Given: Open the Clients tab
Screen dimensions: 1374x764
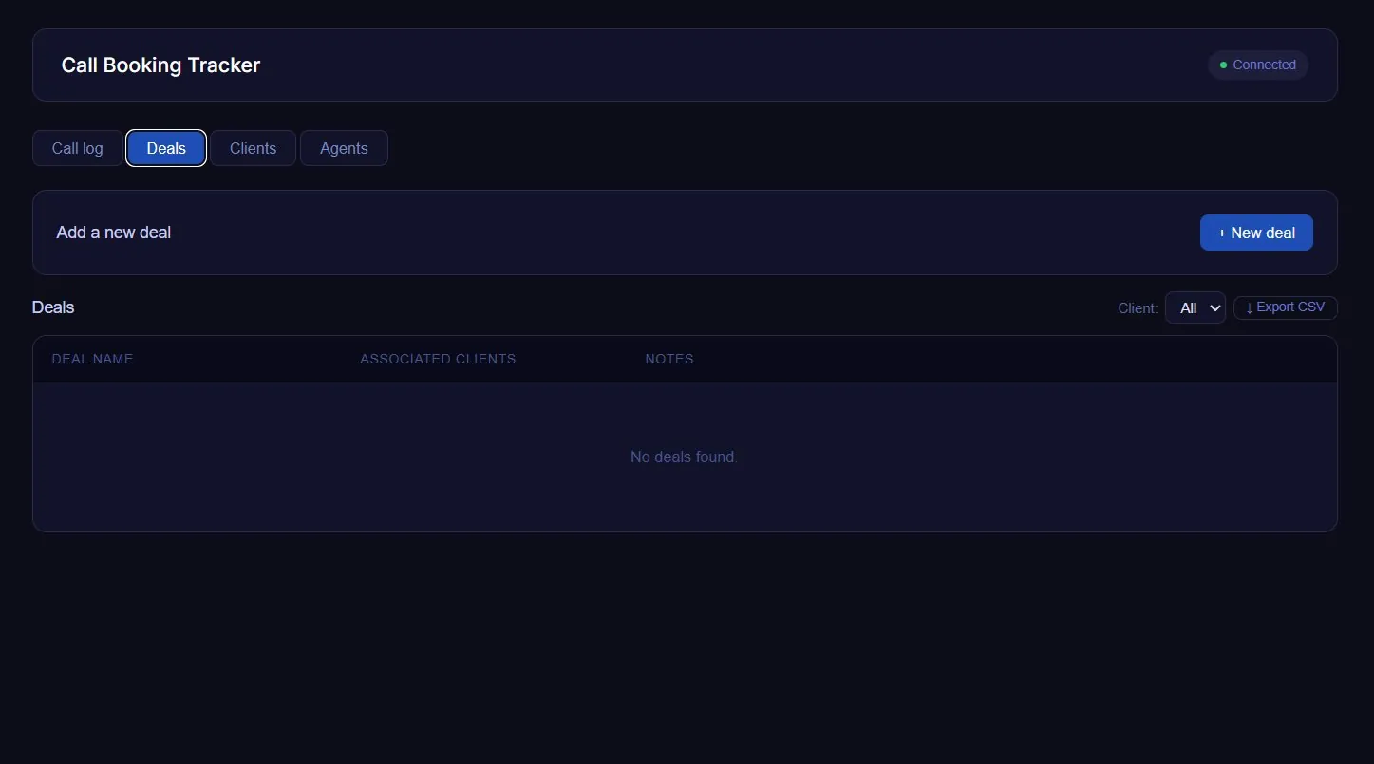Looking at the screenshot, I should pyautogui.click(x=253, y=148).
